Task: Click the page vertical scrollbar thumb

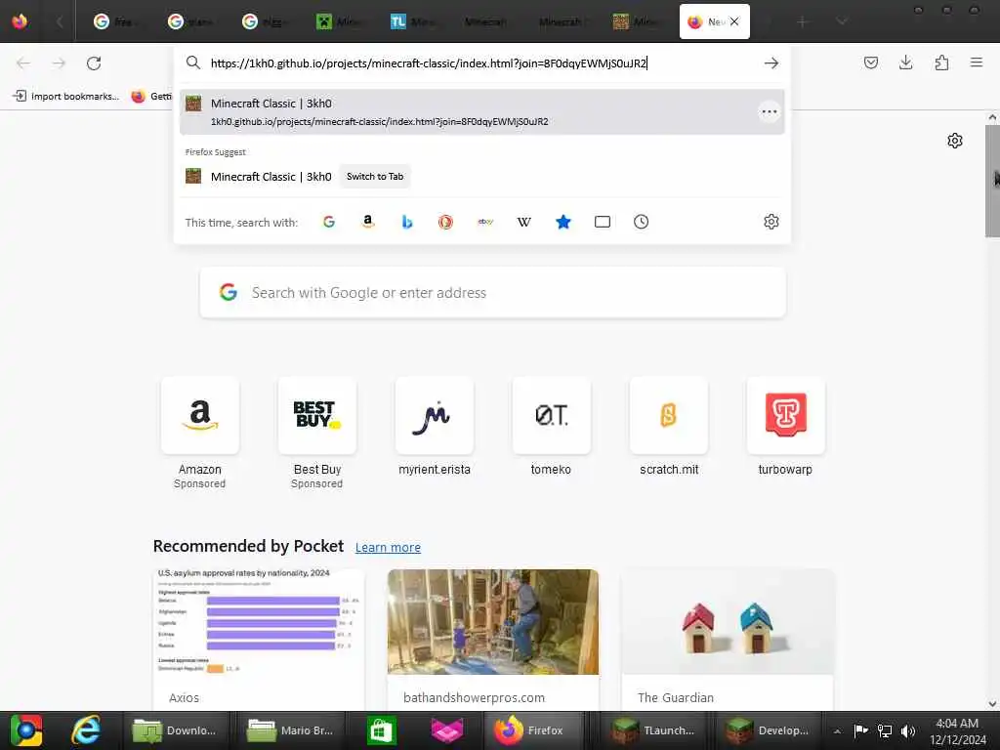Action: [x=992, y=181]
